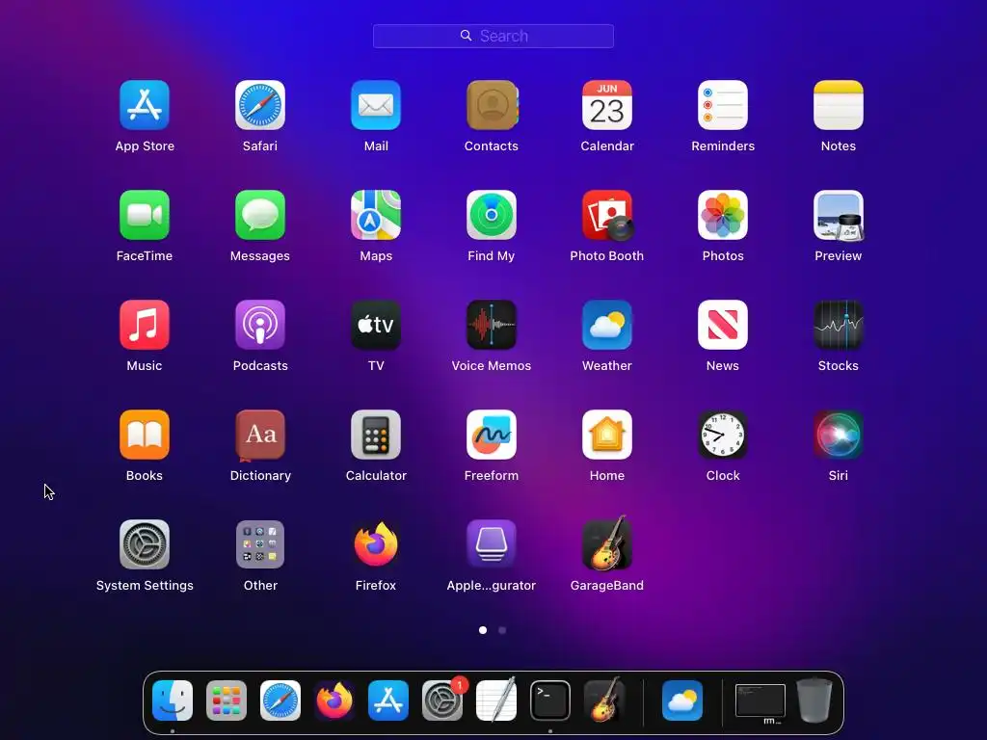Open the Messages app

tap(260, 215)
